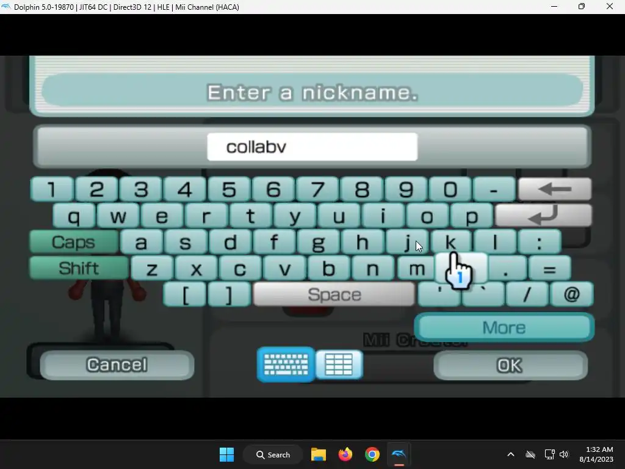Hit the p key
The image size is (625, 469).
472,216
